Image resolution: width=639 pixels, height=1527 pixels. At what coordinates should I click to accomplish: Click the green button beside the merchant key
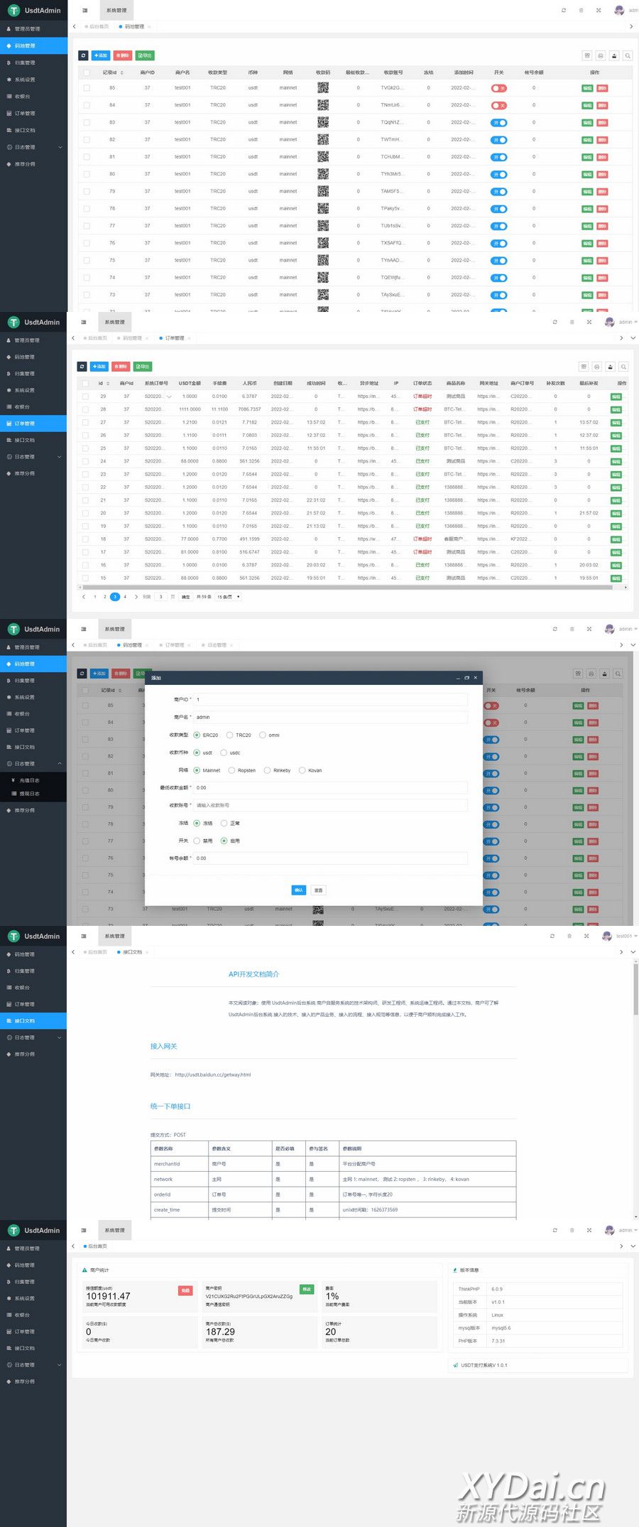[x=307, y=1290]
